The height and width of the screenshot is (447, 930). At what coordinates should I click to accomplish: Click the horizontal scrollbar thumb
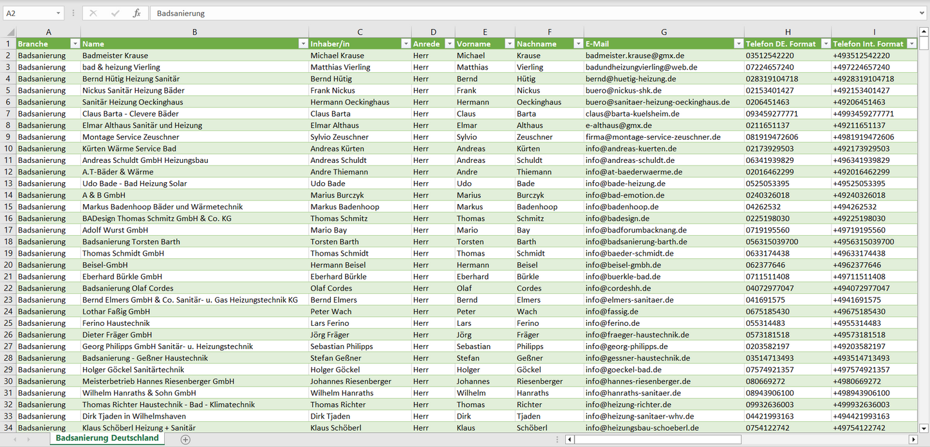click(x=656, y=439)
